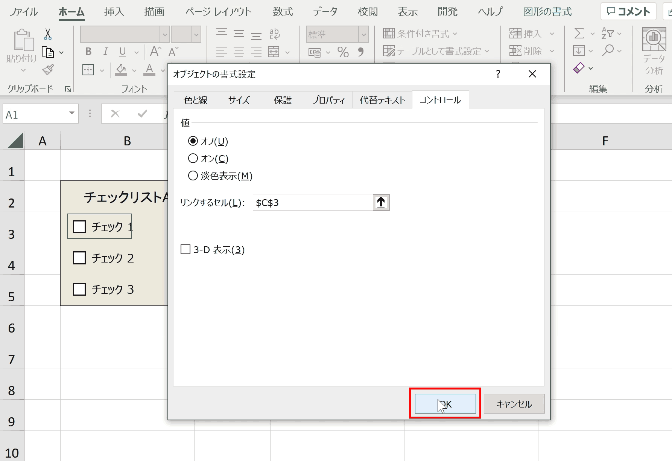Screen dimensions: 672x461
Task: Click the リンクするセル input field
Action: coord(313,203)
